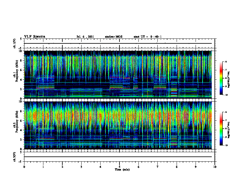Click the "VLF Spectra" plot title
The image size is (242, 187).
pyautogui.click(x=35, y=37)
